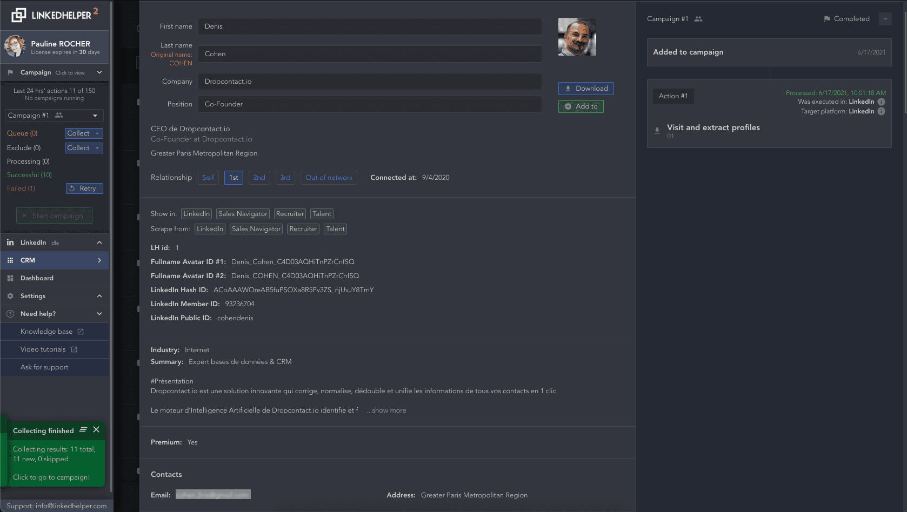Click the notification details lines icon

pyautogui.click(x=83, y=430)
